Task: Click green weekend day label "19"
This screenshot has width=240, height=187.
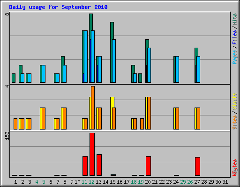Action: click(x=141, y=182)
